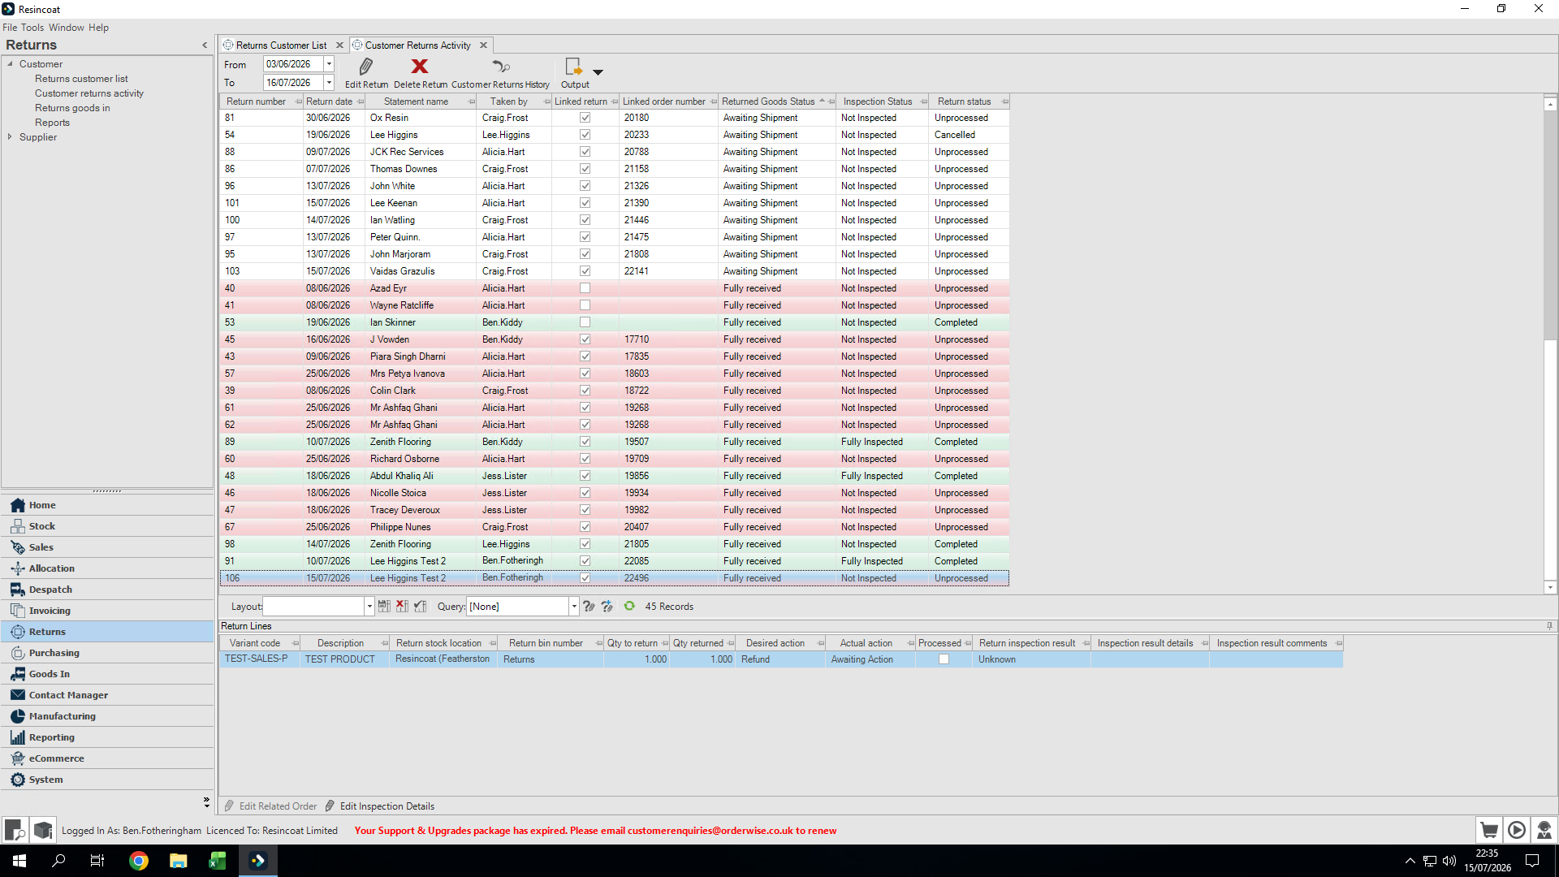Screen dimensions: 1559x877
Task: Toggle the Processed checkbox for TEST PRODUCT line
Action: coord(944,659)
